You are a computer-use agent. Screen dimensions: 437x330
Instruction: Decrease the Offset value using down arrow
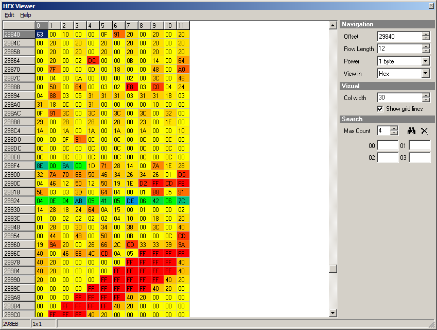point(426,39)
